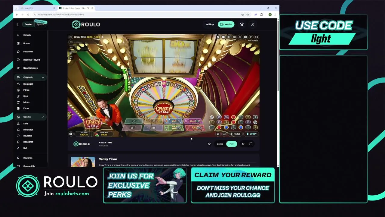385x217 pixels.
Task: Open game statistics bar icon
Action: [218, 134]
